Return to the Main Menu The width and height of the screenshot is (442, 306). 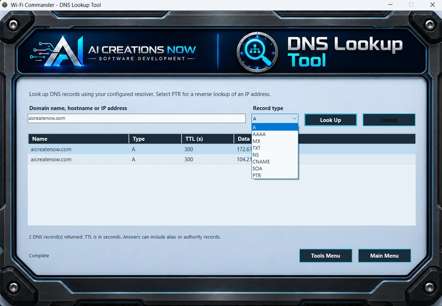(x=384, y=256)
